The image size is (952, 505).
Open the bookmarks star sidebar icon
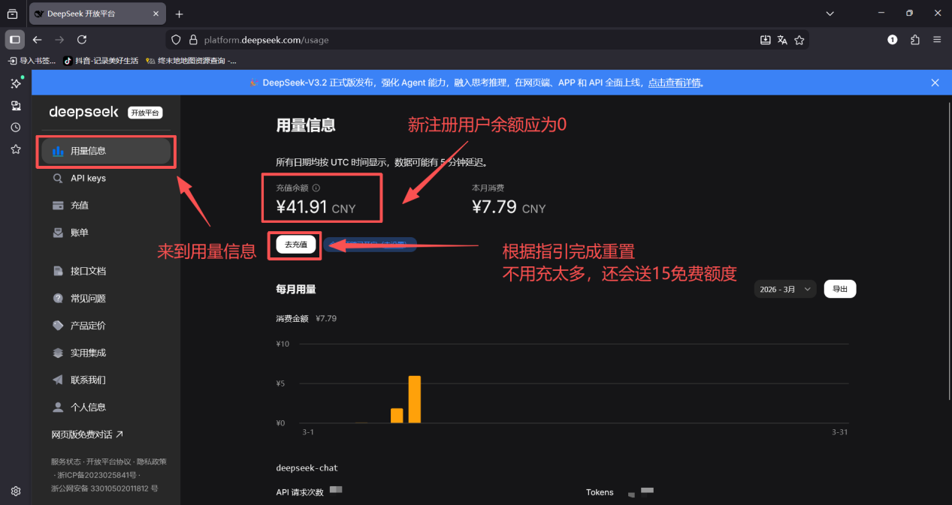tap(16, 149)
